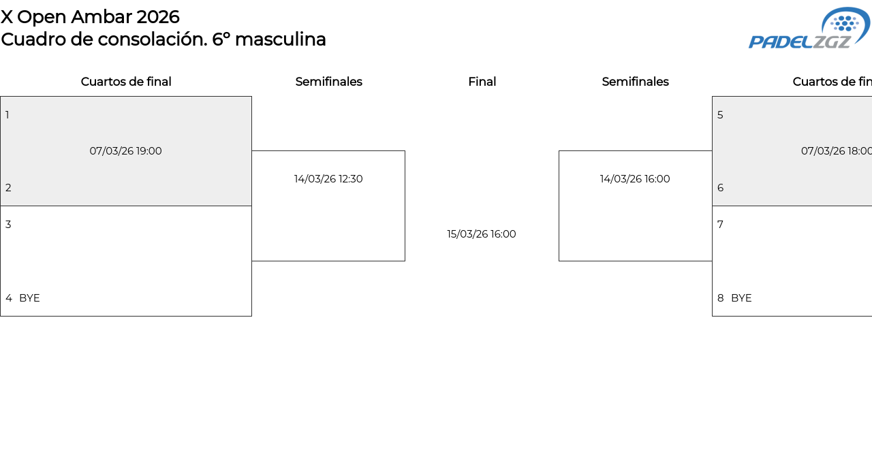This screenshot has width=872, height=452.
Task: Select the Final round header
Action: click(x=482, y=82)
